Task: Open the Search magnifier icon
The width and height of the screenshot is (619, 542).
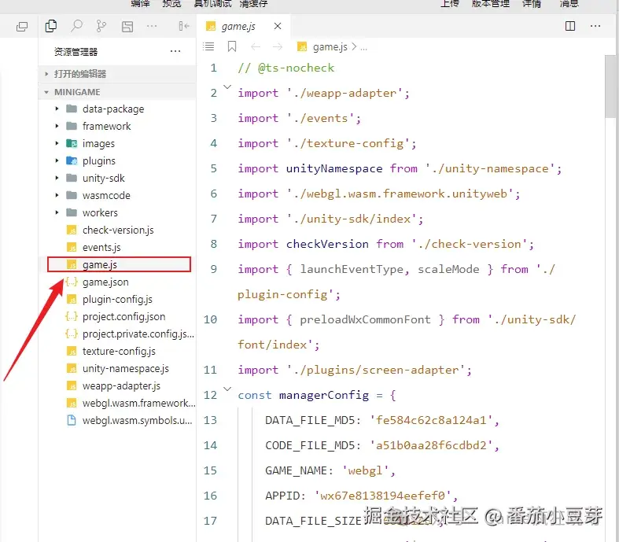Action: (76, 26)
